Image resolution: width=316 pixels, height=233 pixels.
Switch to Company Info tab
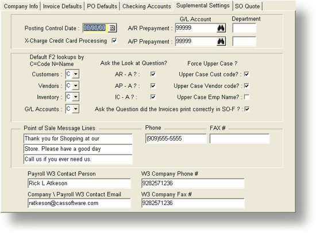click(x=21, y=6)
